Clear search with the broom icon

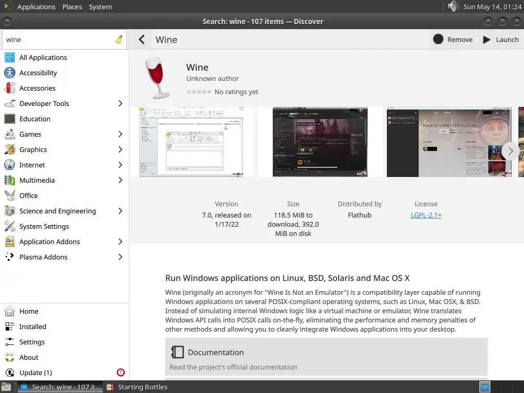119,40
